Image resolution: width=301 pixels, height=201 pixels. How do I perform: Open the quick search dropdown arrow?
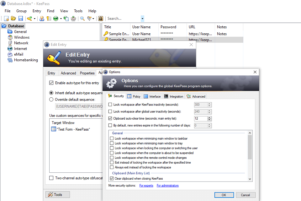[x=142, y=19]
